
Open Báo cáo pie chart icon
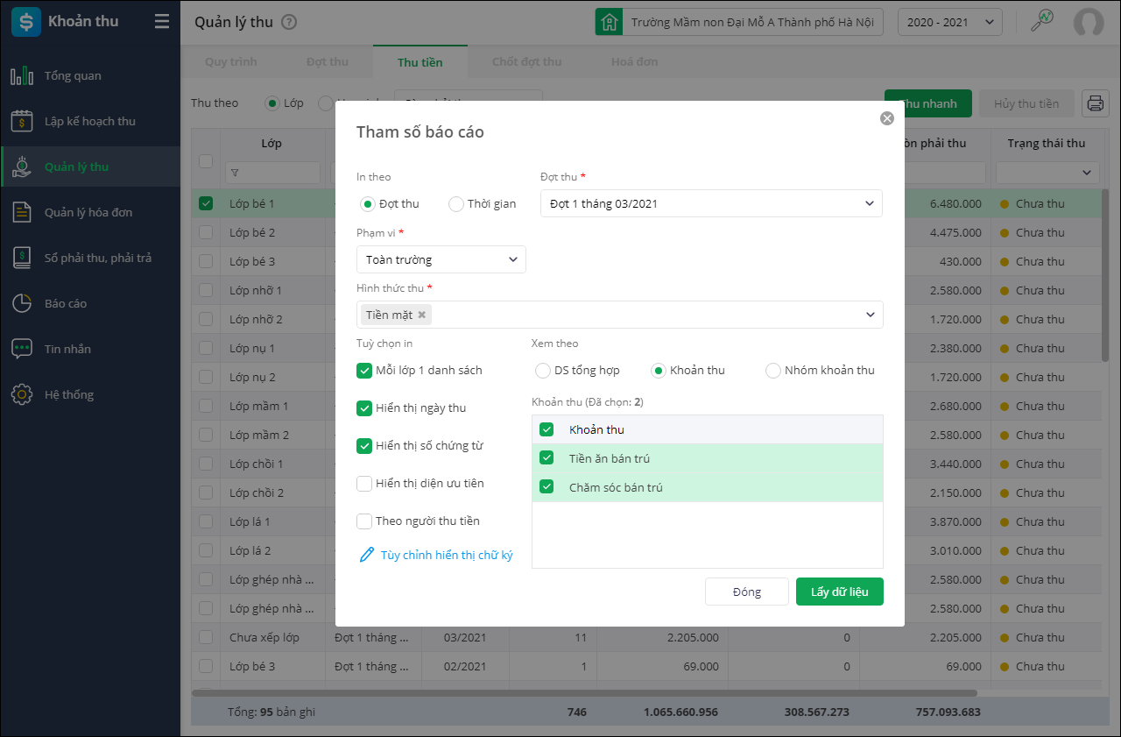coord(22,304)
